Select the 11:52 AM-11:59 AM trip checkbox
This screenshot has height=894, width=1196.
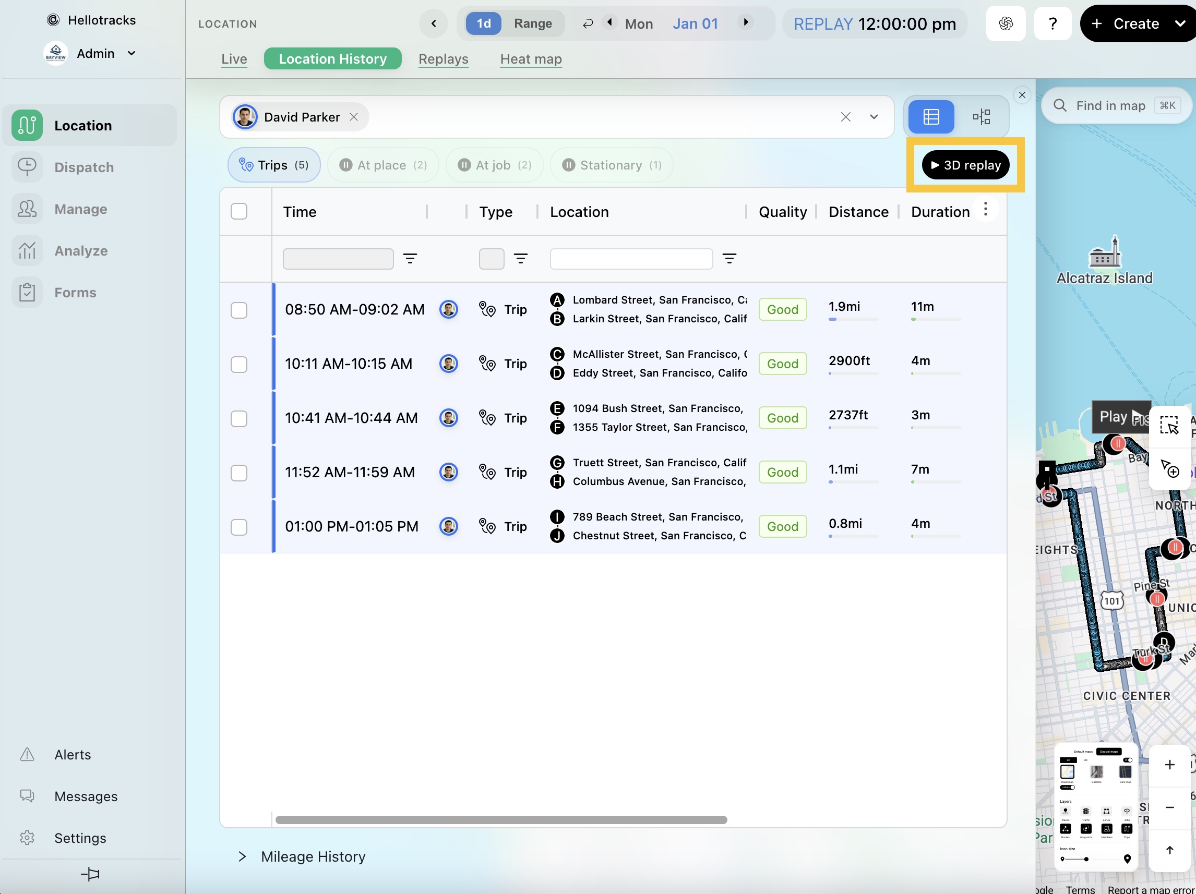(239, 473)
